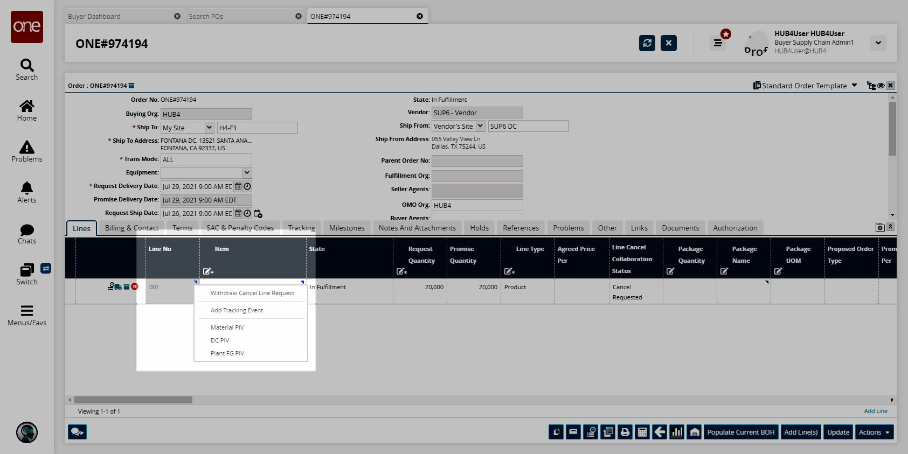Open calendar picker for Request Delivery Date
This screenshot has height=454, width=908.
pos(238,186)
